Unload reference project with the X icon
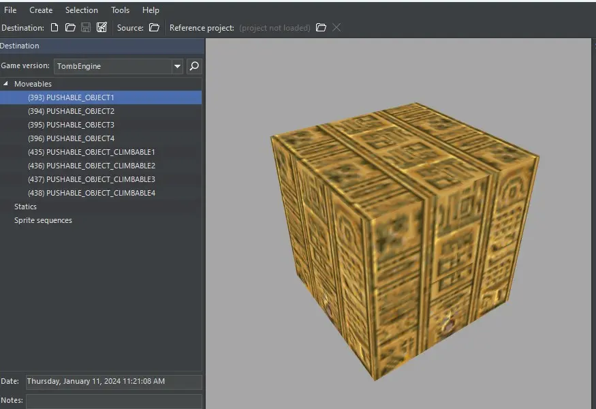The width and height of the screenshot is (596, 409). 336,28
